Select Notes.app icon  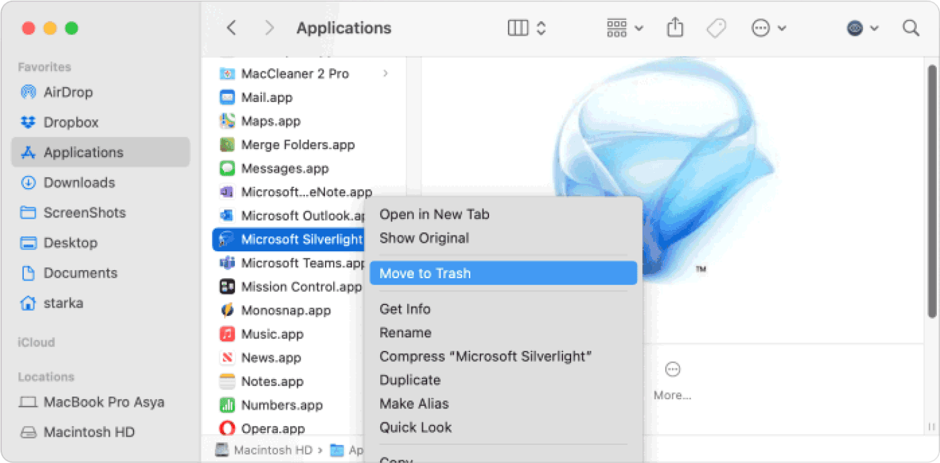click(x=227, y=382)
